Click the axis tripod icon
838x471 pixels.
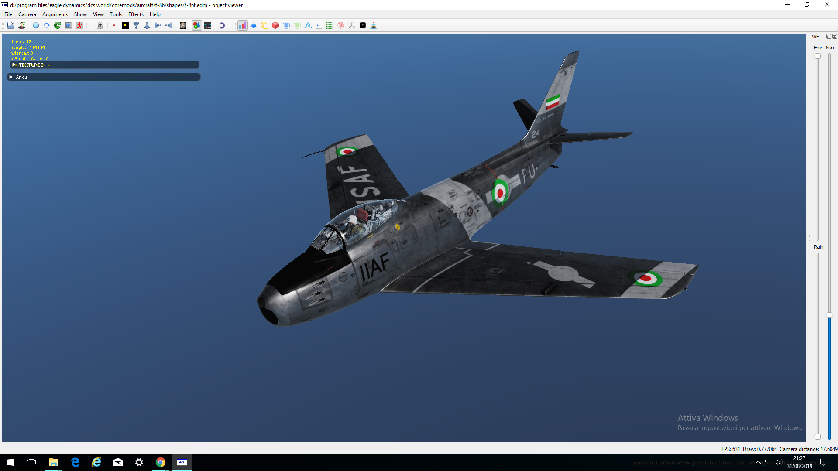(352, 25)
